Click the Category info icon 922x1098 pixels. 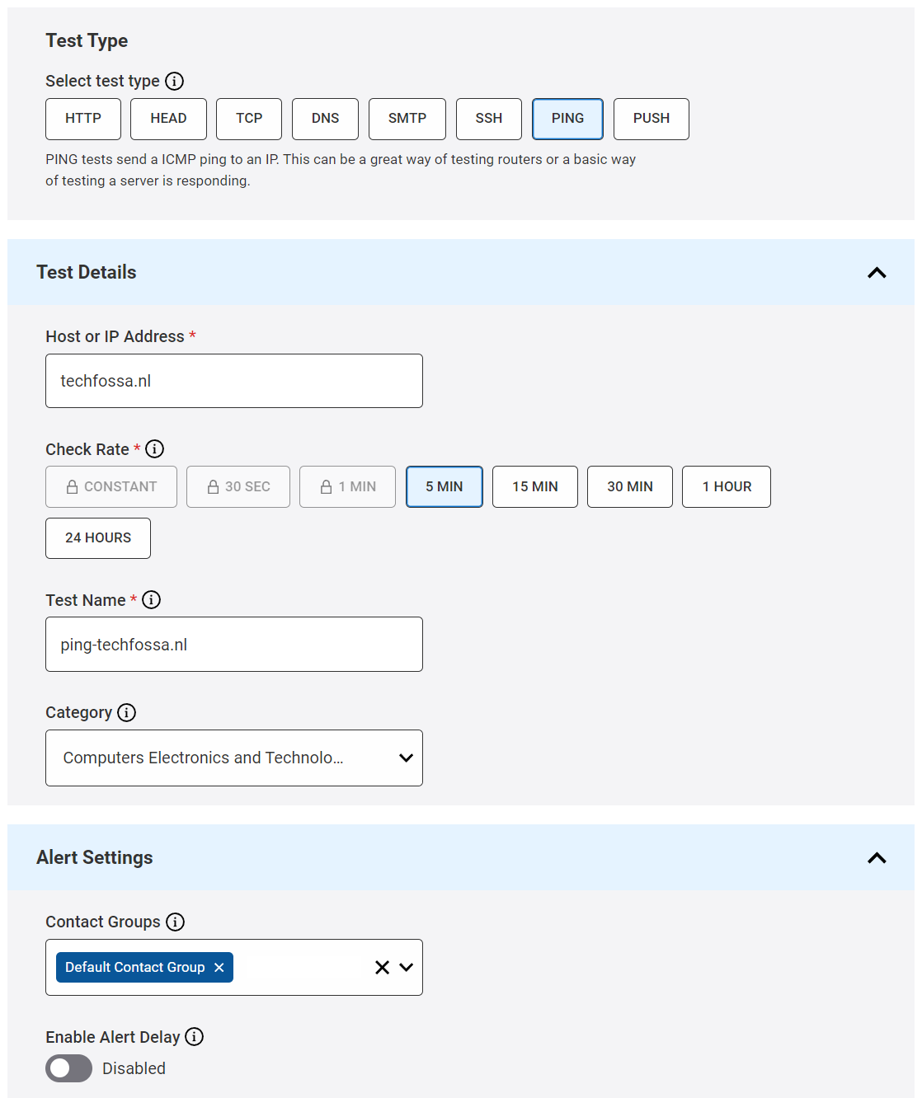pos(126,712)
